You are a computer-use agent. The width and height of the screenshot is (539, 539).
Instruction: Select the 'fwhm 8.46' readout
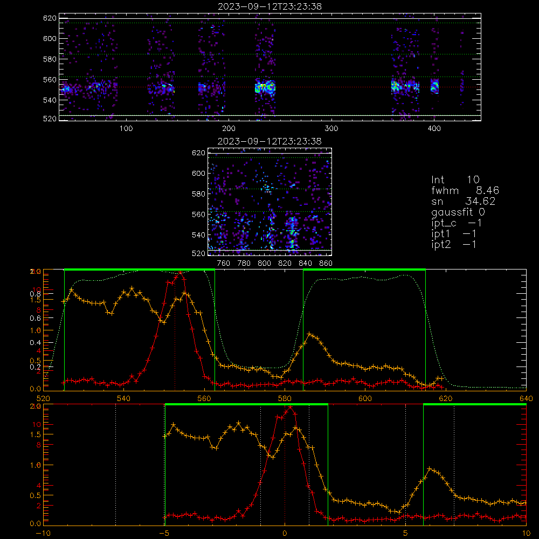pyautogui.click(x=465, y=190)
